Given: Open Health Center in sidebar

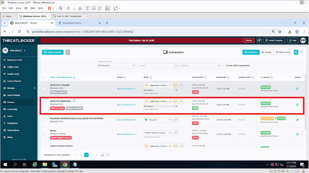Looking at the screenshot, I should pos(13,74).
